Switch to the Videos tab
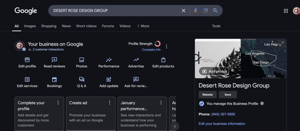The height and width of the screenshot is (131, 300). pos(125,26)
